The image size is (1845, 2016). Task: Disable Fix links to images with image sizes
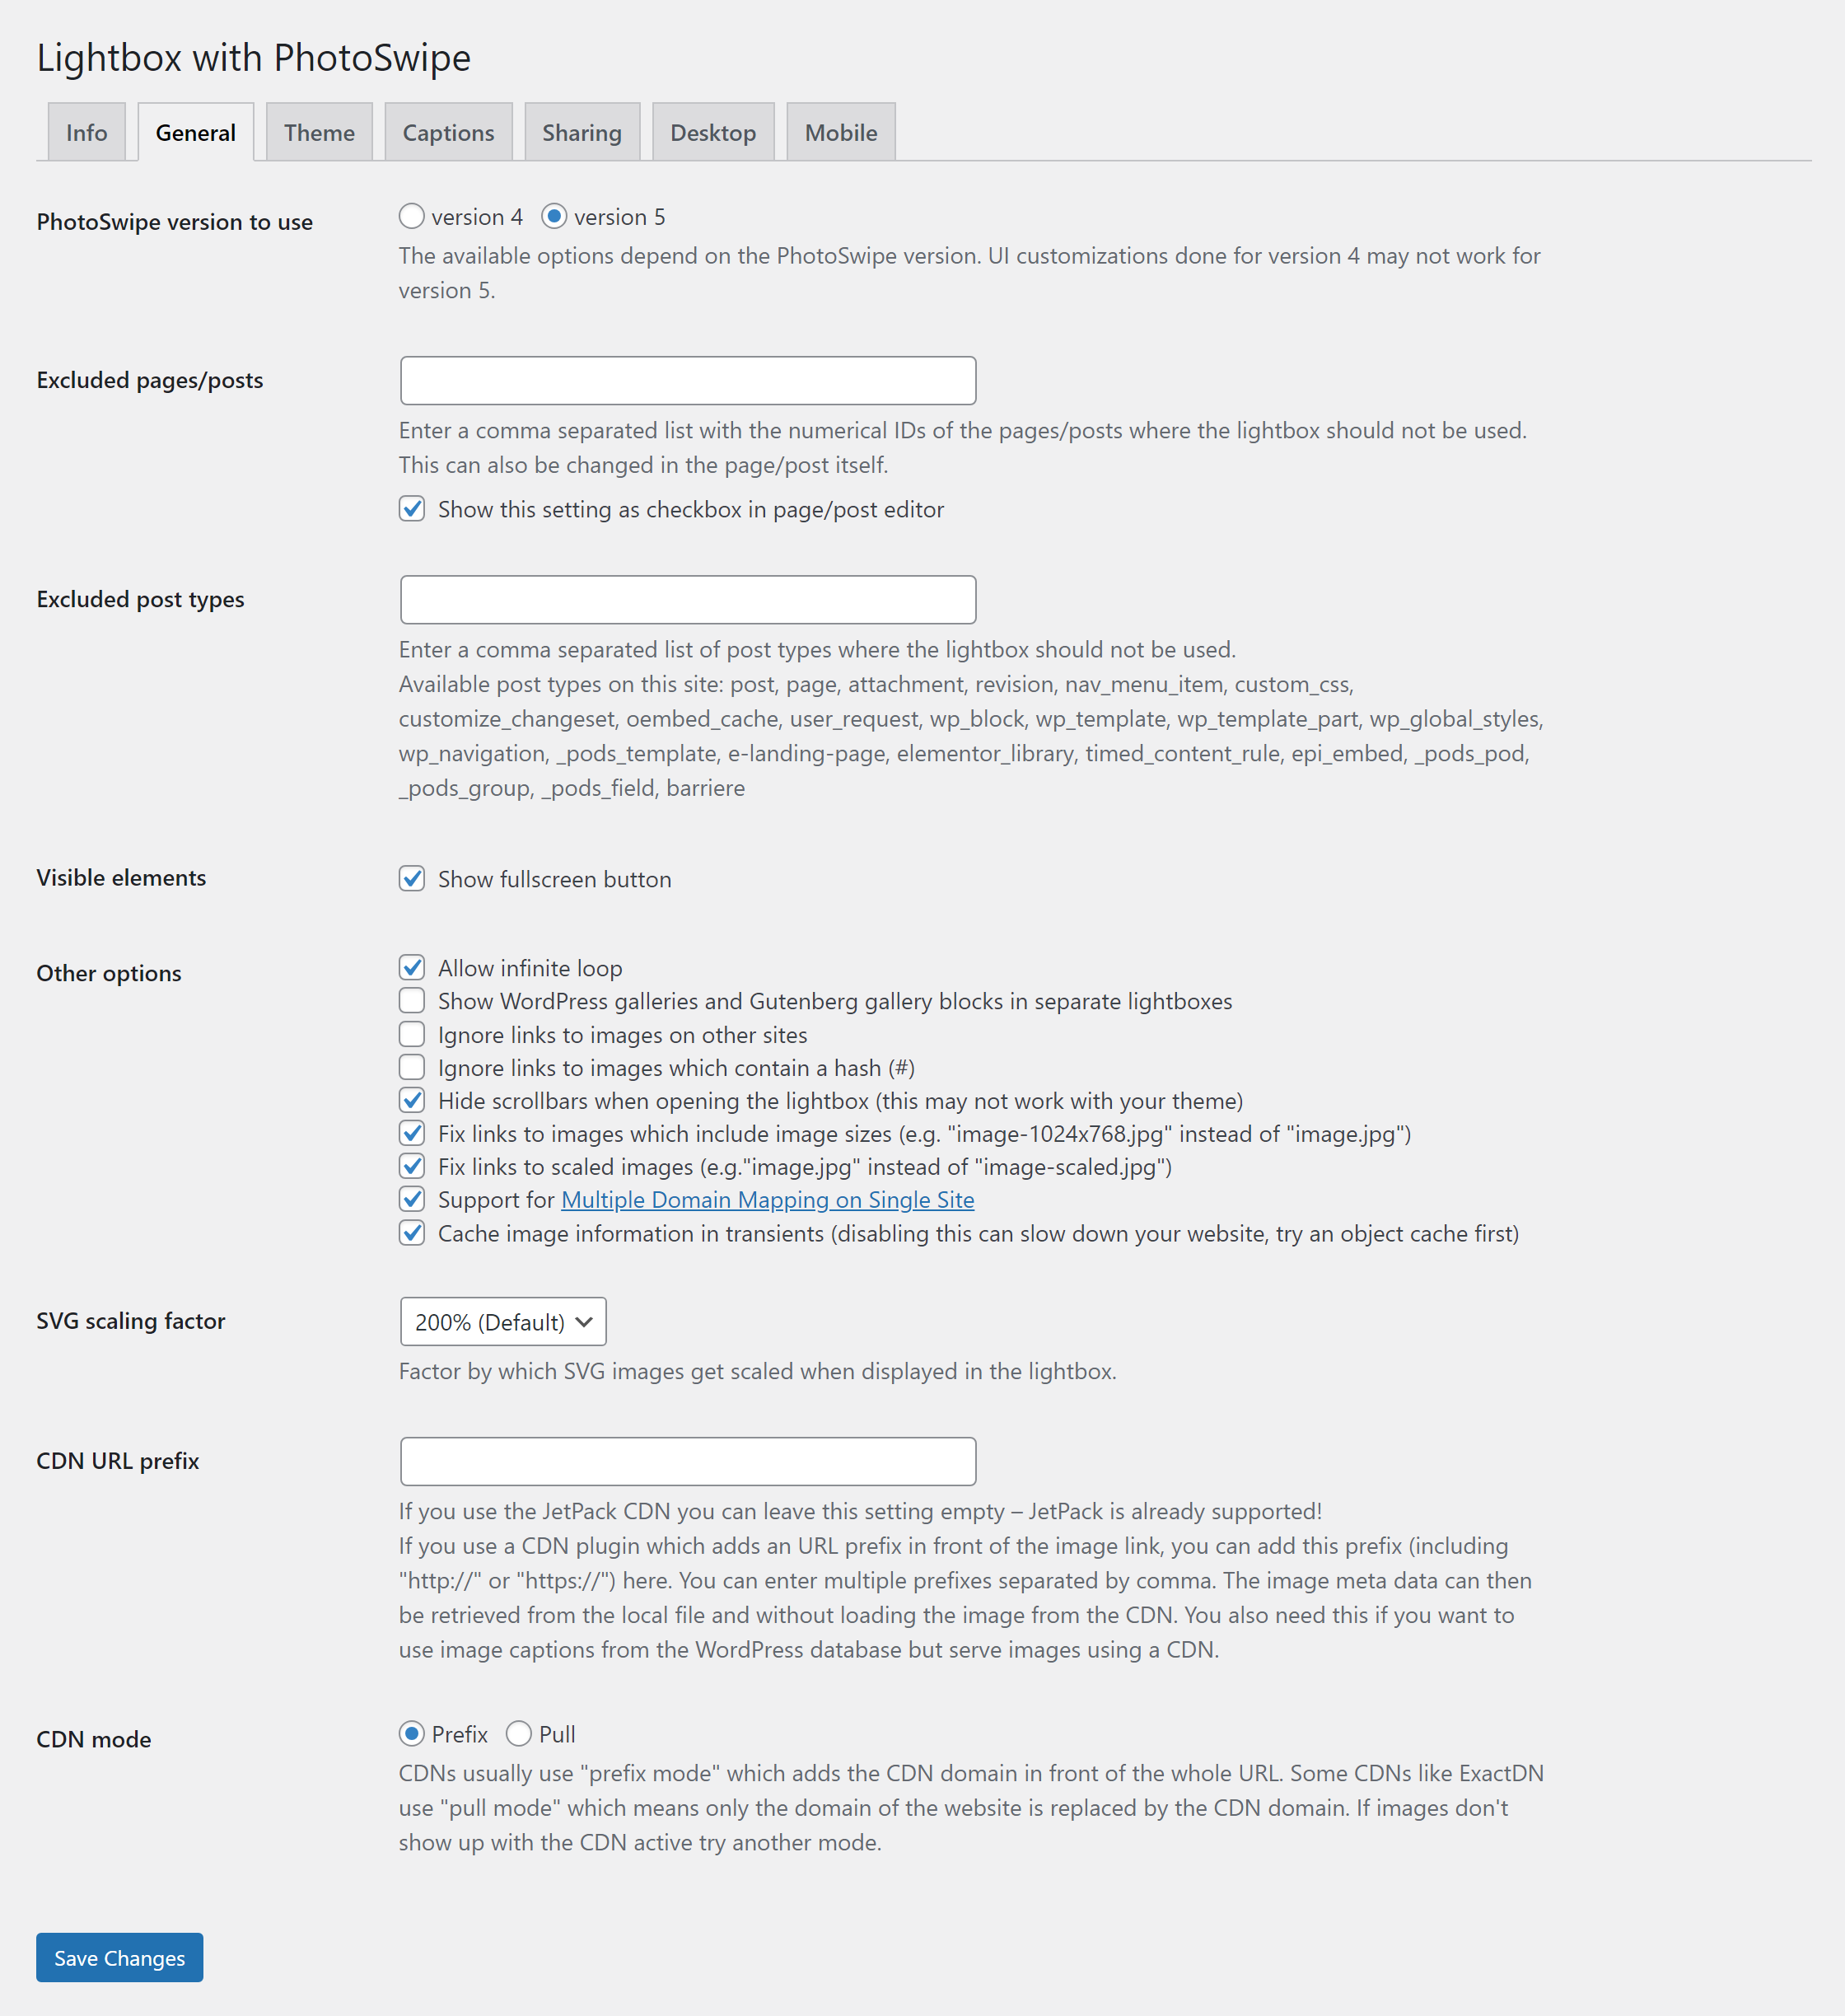411,1133
